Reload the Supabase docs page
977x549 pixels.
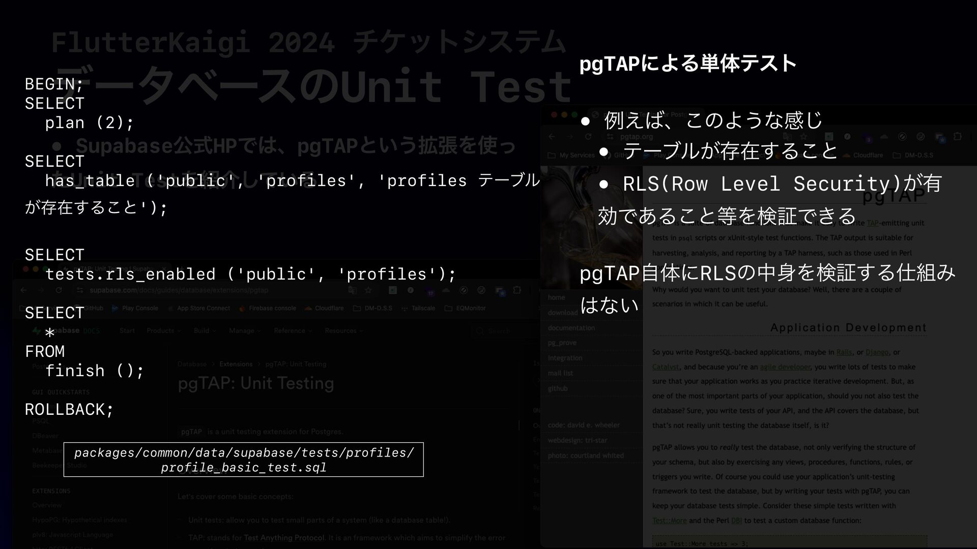click(59, 290)
